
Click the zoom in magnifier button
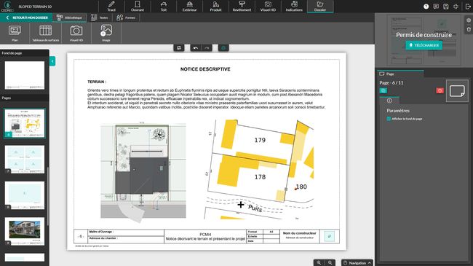pyautogui.click(x=319, y=262)
